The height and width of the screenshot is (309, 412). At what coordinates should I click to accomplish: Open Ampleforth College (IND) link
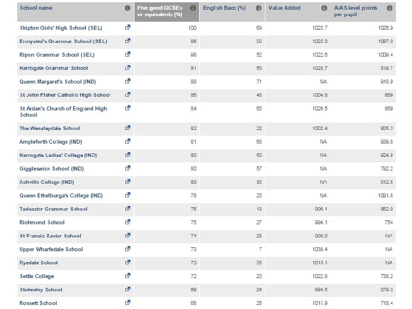tap(51, 141)
